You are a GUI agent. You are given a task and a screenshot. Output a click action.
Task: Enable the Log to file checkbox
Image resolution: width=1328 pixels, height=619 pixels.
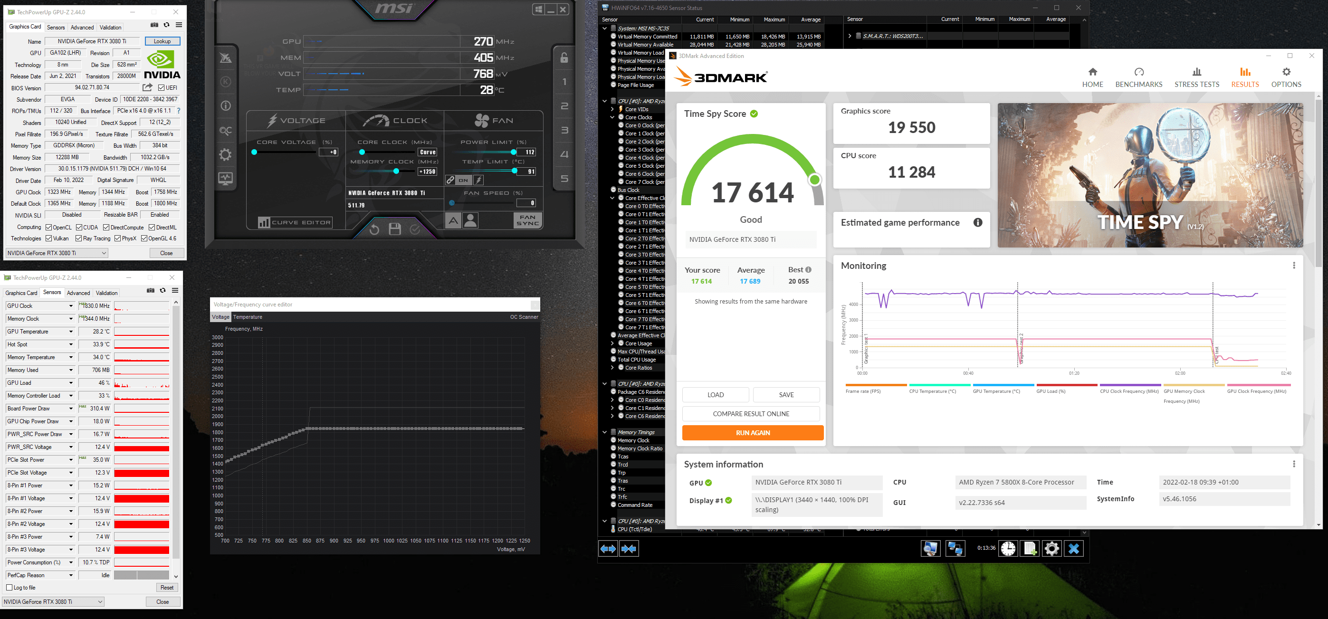point(10,588)
